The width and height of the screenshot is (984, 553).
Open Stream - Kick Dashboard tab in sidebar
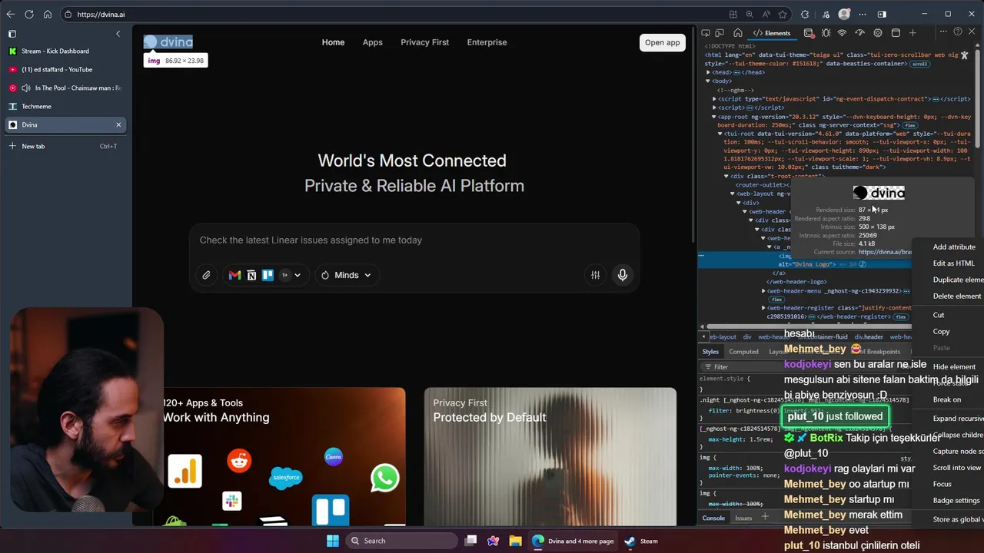65,51
